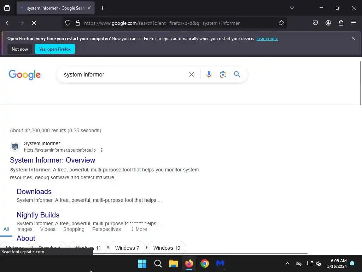This screenshot has width=362, height=272.
Task: Apply the Windows 7 filter chip
Action: (x=127, y=248)
